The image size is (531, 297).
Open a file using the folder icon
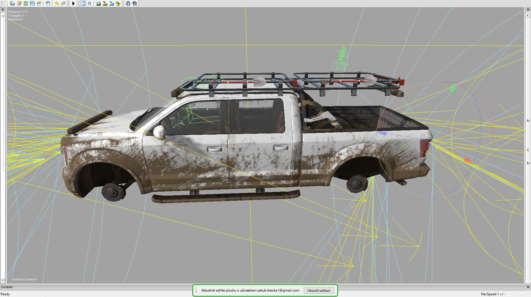12,3
